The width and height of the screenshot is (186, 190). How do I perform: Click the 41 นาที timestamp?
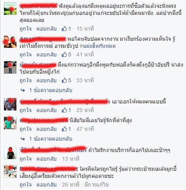point(85,54)
